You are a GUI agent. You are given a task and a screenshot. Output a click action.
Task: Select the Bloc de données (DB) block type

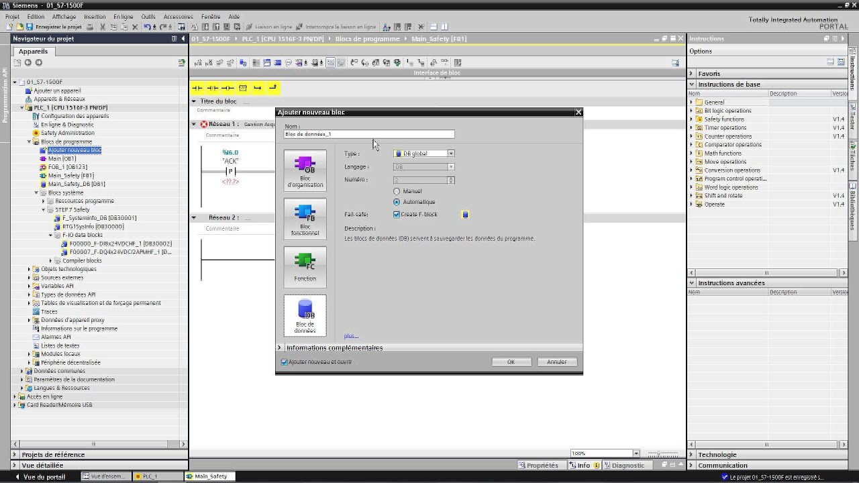click(x=305, y=315)
